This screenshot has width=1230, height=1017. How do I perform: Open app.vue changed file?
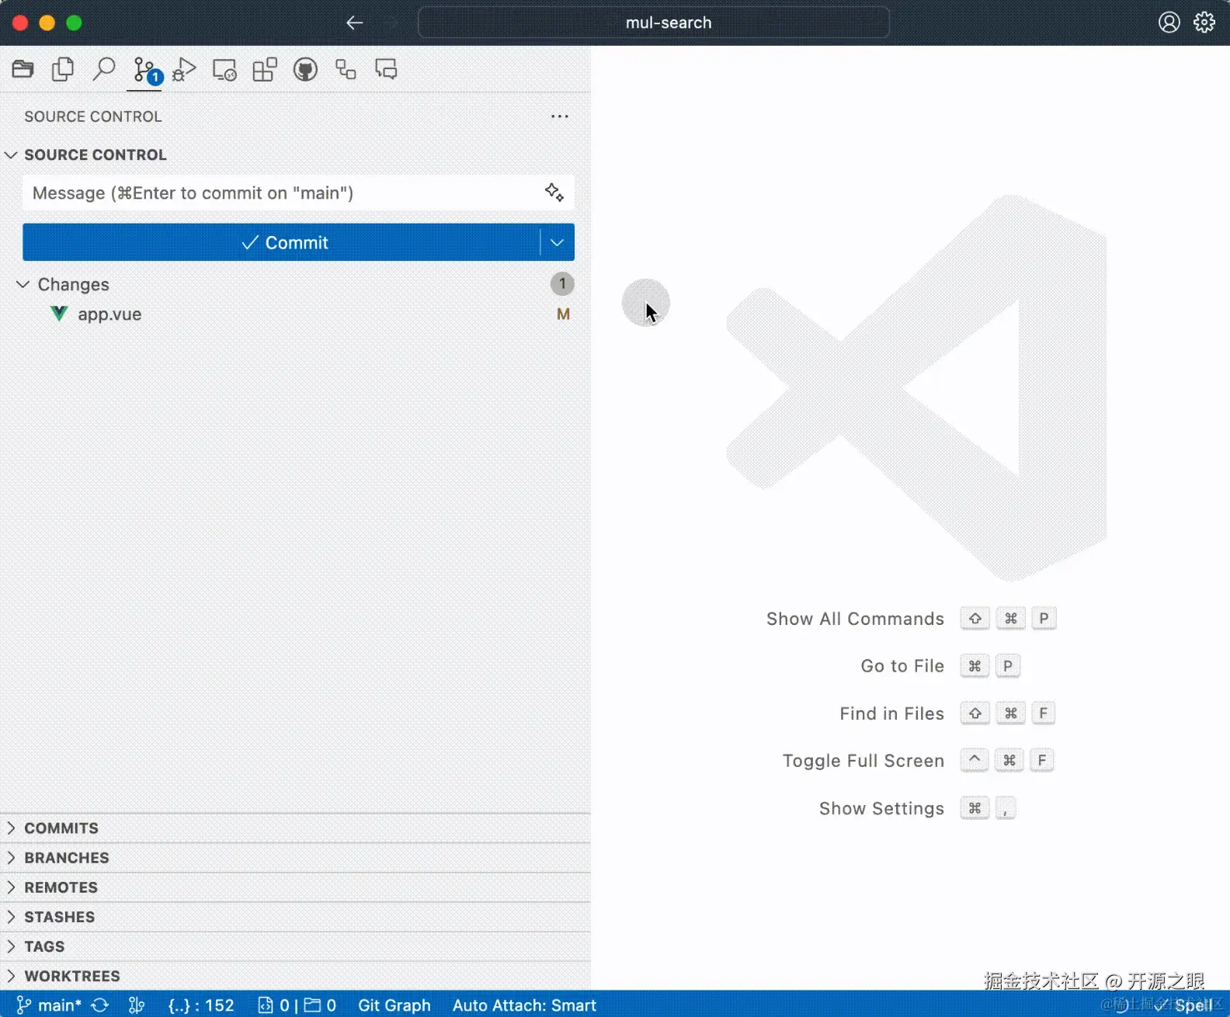point(109,314)
